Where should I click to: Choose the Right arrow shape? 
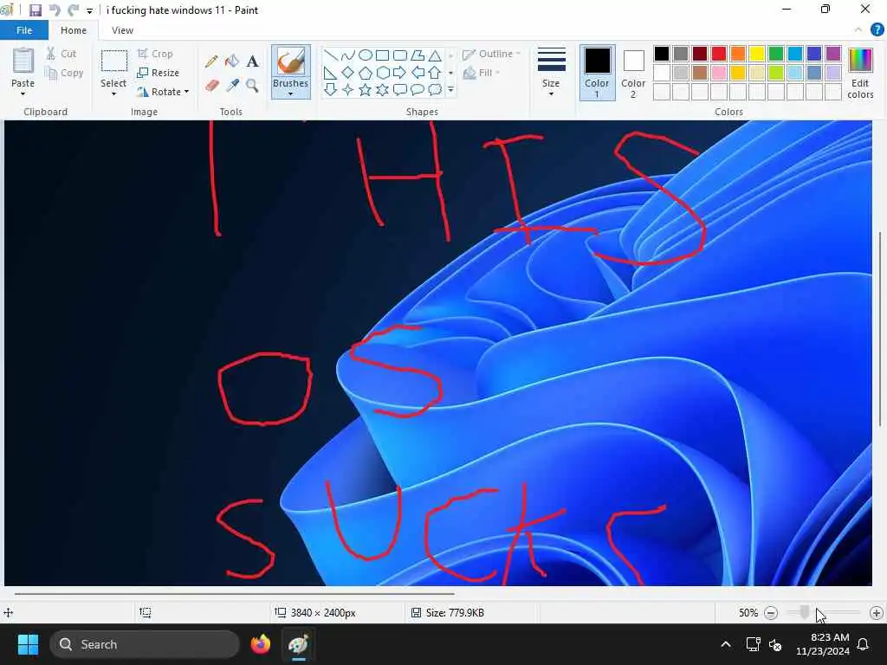[400, 73]
